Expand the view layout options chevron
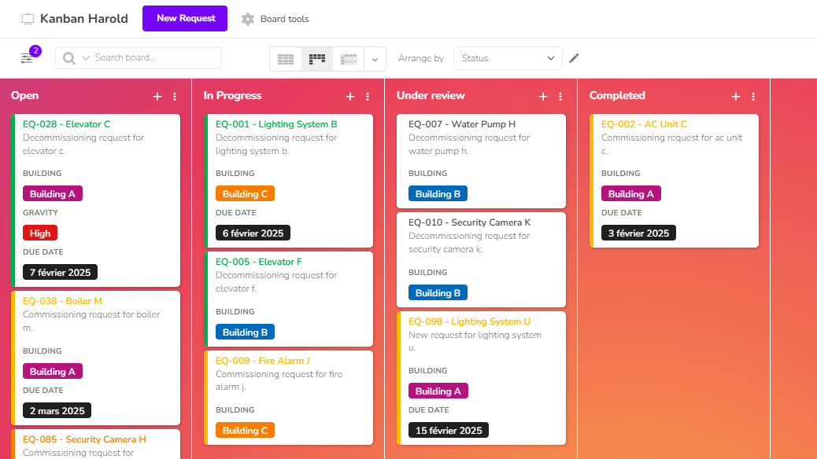The image size is (817, 459). tap(375, 59)
